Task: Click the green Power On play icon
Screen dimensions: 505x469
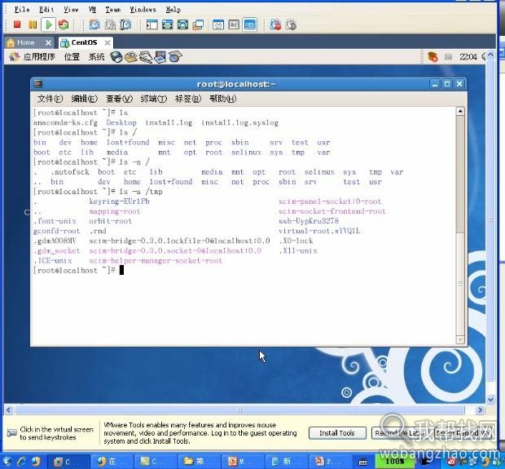Action: click(49, 24)
